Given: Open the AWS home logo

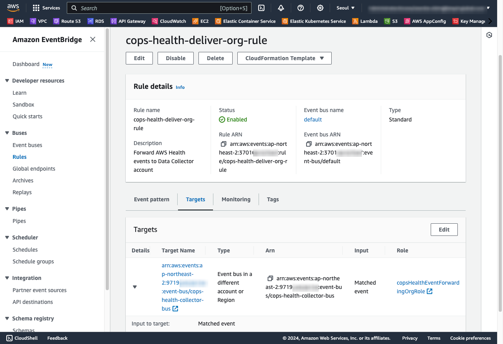Looking at the screenshot, I should [x=13, y=7].
